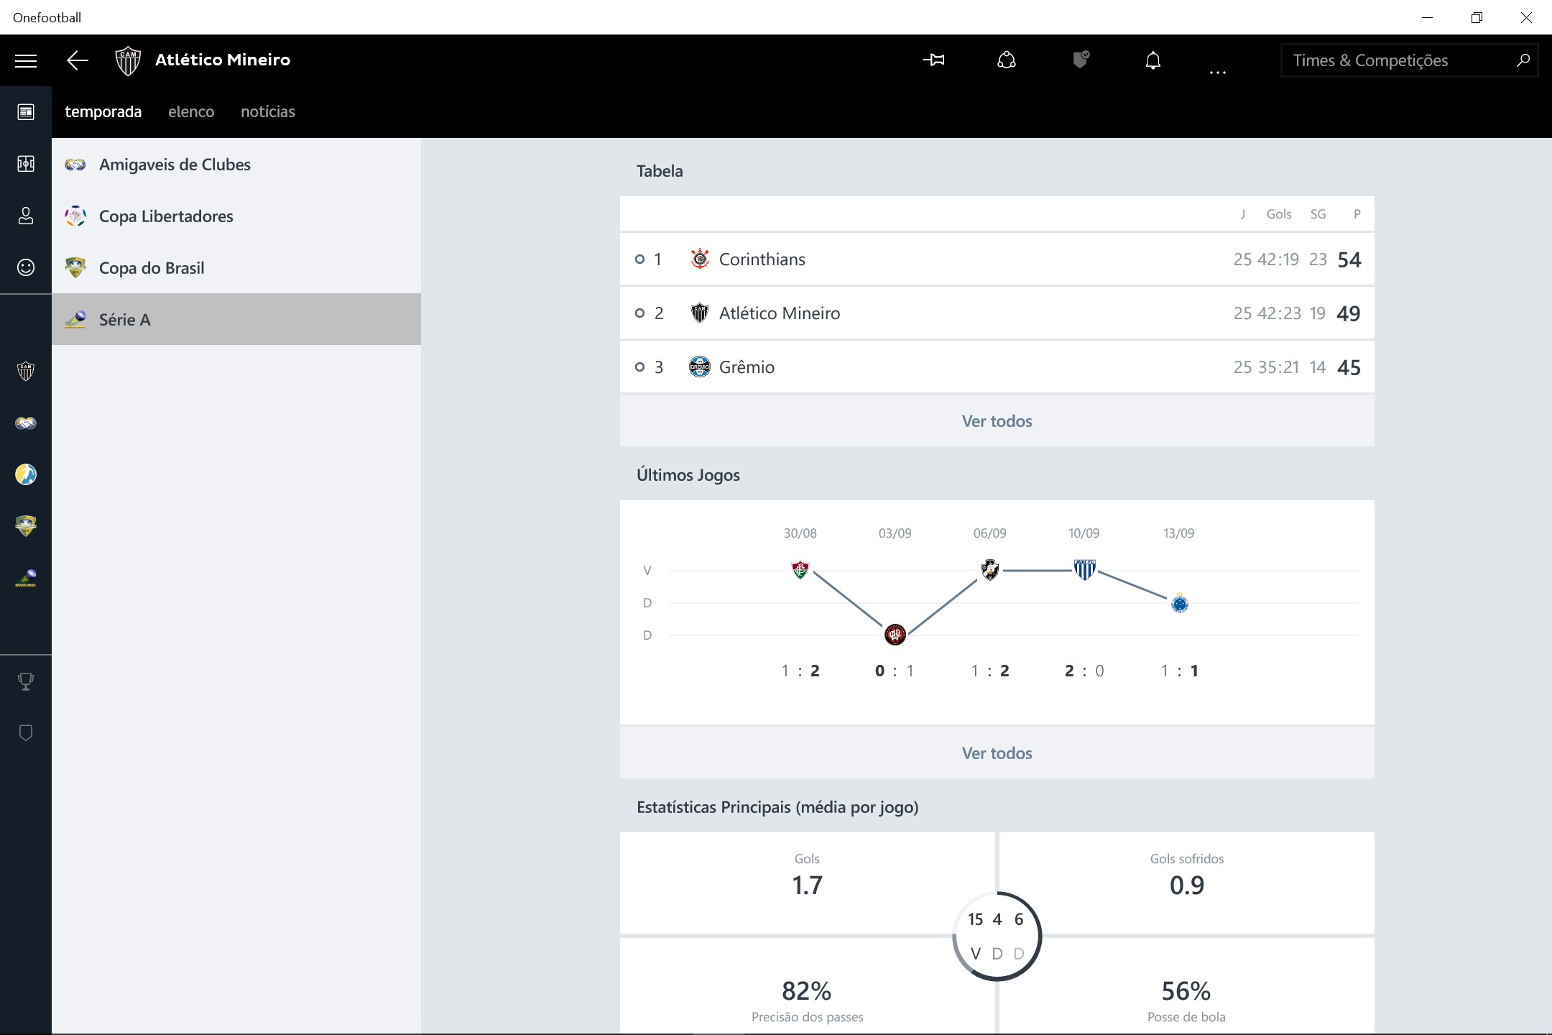Screen dimensions: 1552x1035
Task: Open Grêmio row in the table
Action: (x=997, y=367)
